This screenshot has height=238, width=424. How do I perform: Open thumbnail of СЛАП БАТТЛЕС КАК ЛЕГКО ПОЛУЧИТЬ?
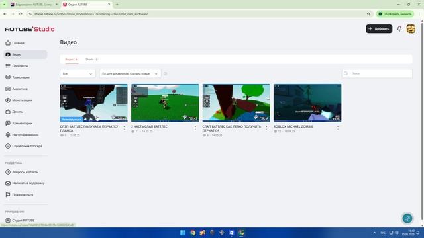click(x=236, y=103)
